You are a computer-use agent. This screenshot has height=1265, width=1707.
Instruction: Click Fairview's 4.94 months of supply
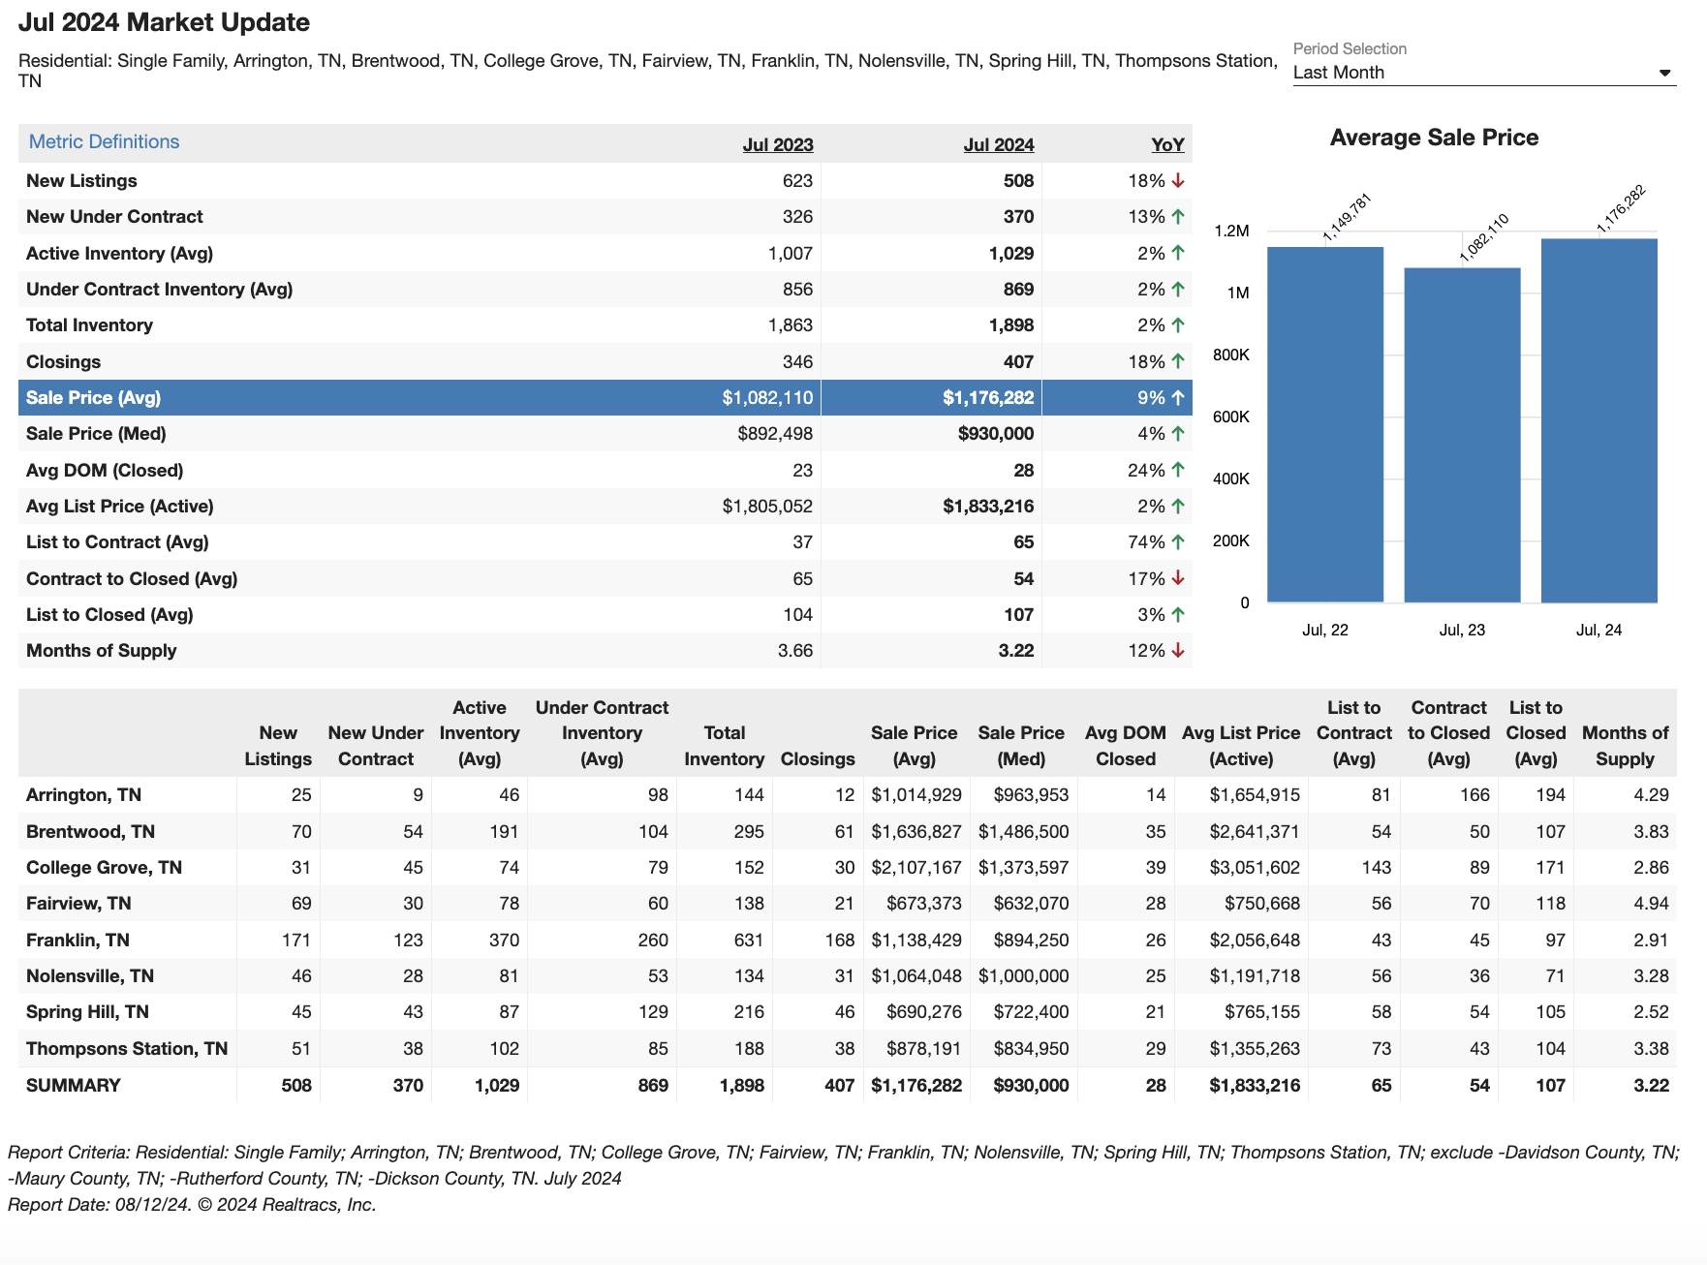click(x=1651, y=904)
